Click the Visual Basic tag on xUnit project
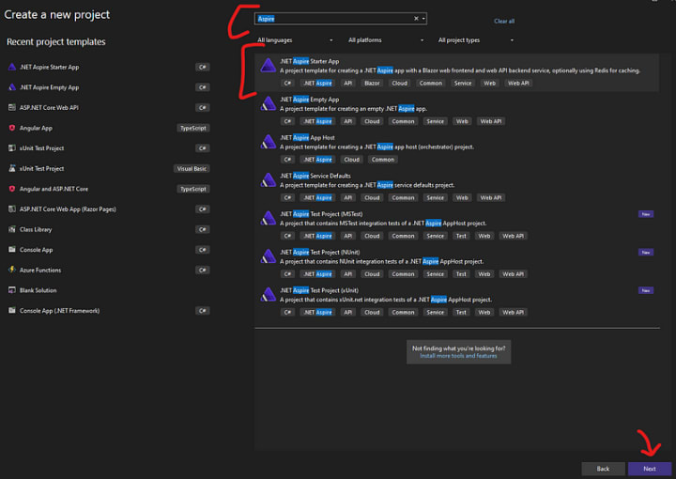Viewport: 676px width, 479px height. pos(192,168)
